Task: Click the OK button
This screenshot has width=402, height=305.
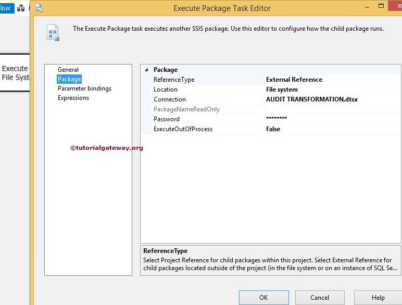Action: tap(264, 298)
